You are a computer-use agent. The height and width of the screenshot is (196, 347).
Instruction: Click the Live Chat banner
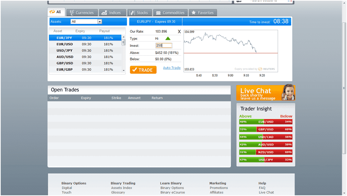(x=265, y=93)
